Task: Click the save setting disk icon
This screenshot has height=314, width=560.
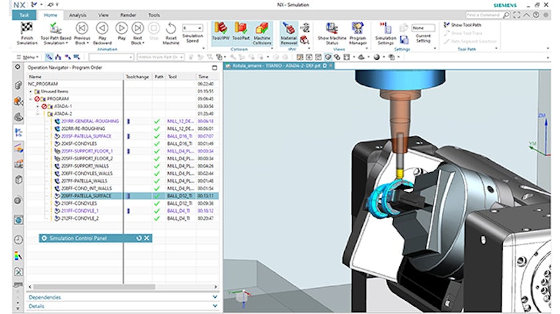Action: point(404,40)
